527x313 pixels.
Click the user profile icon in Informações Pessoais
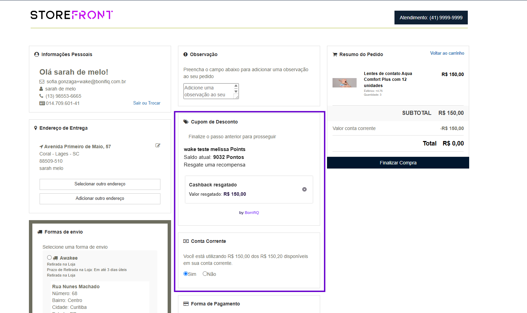click(36, 54)
